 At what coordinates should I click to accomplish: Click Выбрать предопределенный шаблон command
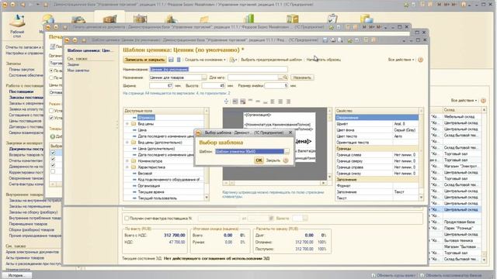271,60
